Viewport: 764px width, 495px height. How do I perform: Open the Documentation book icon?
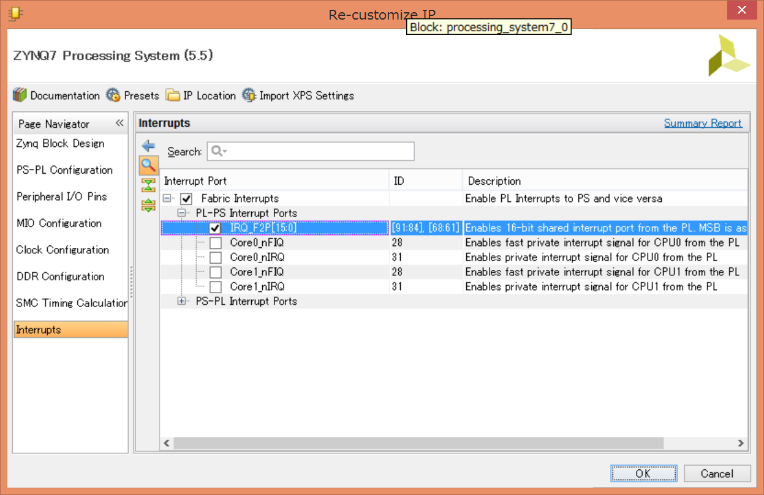pyautogui.click(x=20, y=95)
